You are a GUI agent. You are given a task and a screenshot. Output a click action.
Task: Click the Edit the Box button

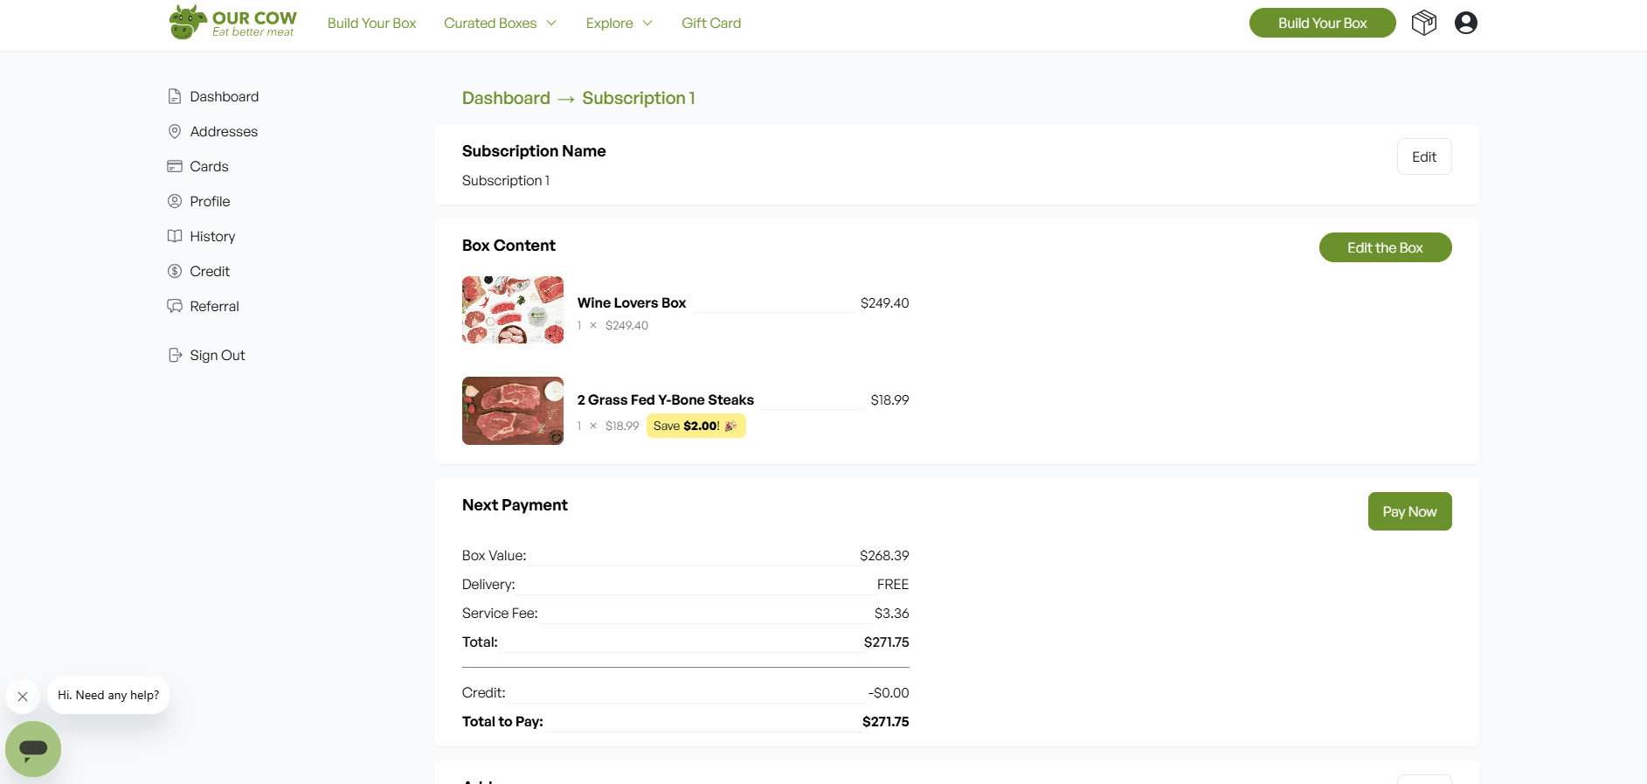pyautogui.click(x=1385, y=247)
